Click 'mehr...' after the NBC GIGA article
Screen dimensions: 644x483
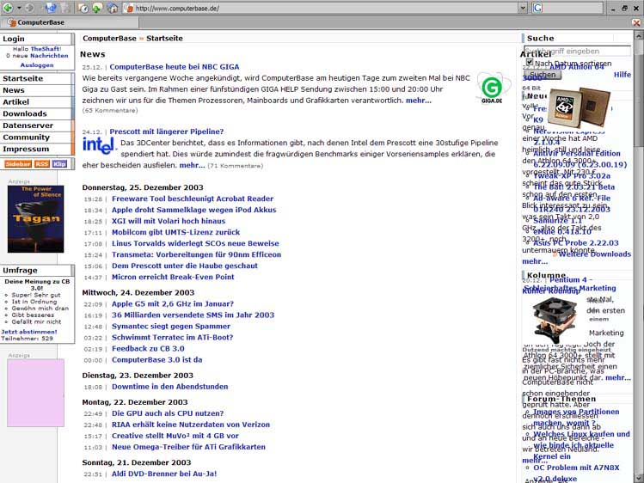coord(419,101)
